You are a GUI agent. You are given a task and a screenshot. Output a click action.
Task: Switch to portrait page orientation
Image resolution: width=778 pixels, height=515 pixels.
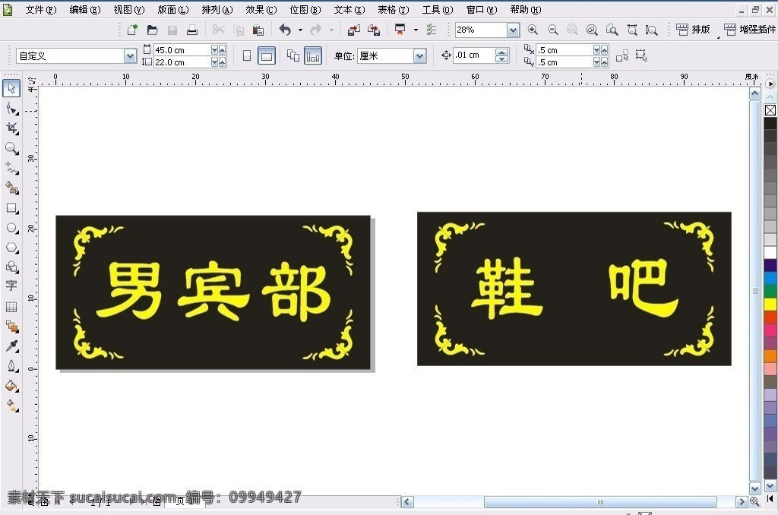click(x=247, y=55)
